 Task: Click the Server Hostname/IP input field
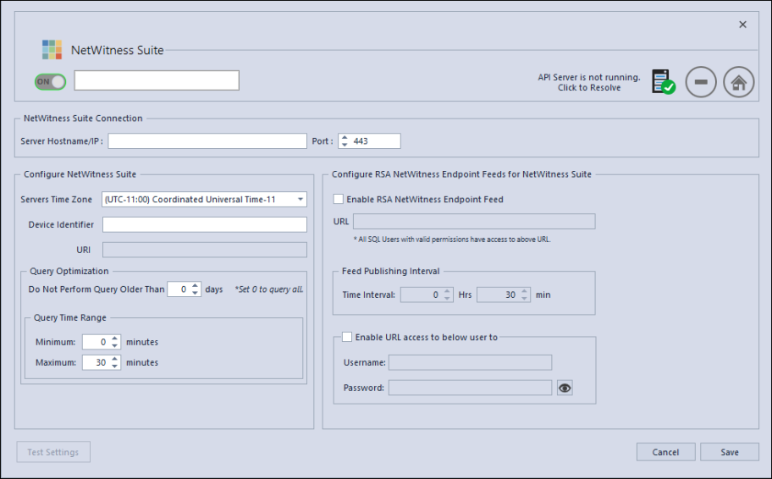pos(207,140)
